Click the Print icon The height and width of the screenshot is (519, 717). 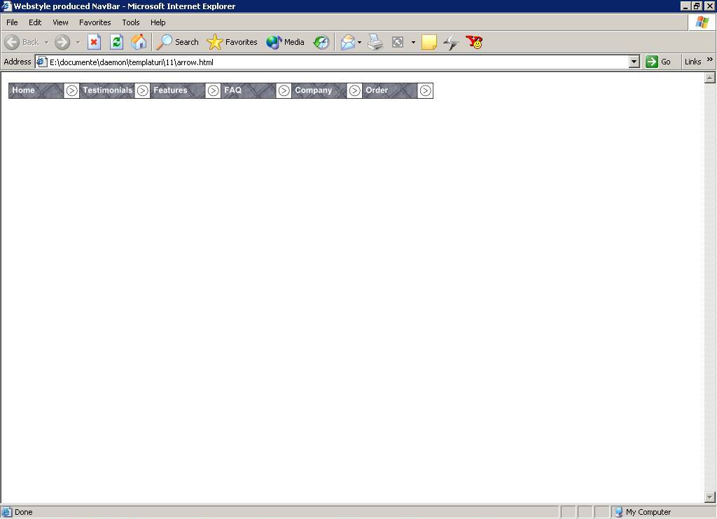click(375, 43)
